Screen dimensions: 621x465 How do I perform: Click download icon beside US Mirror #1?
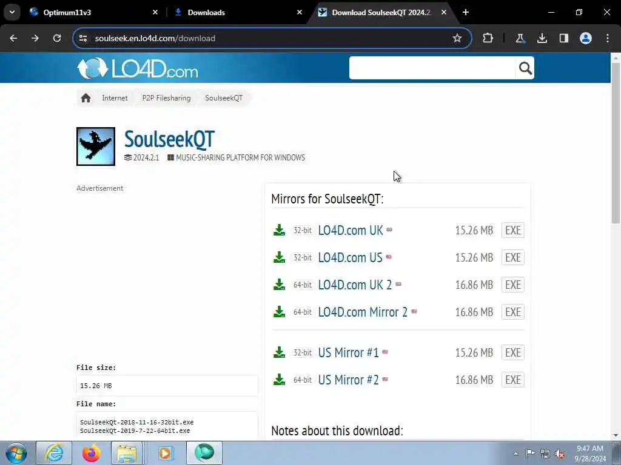click(279, 352)
